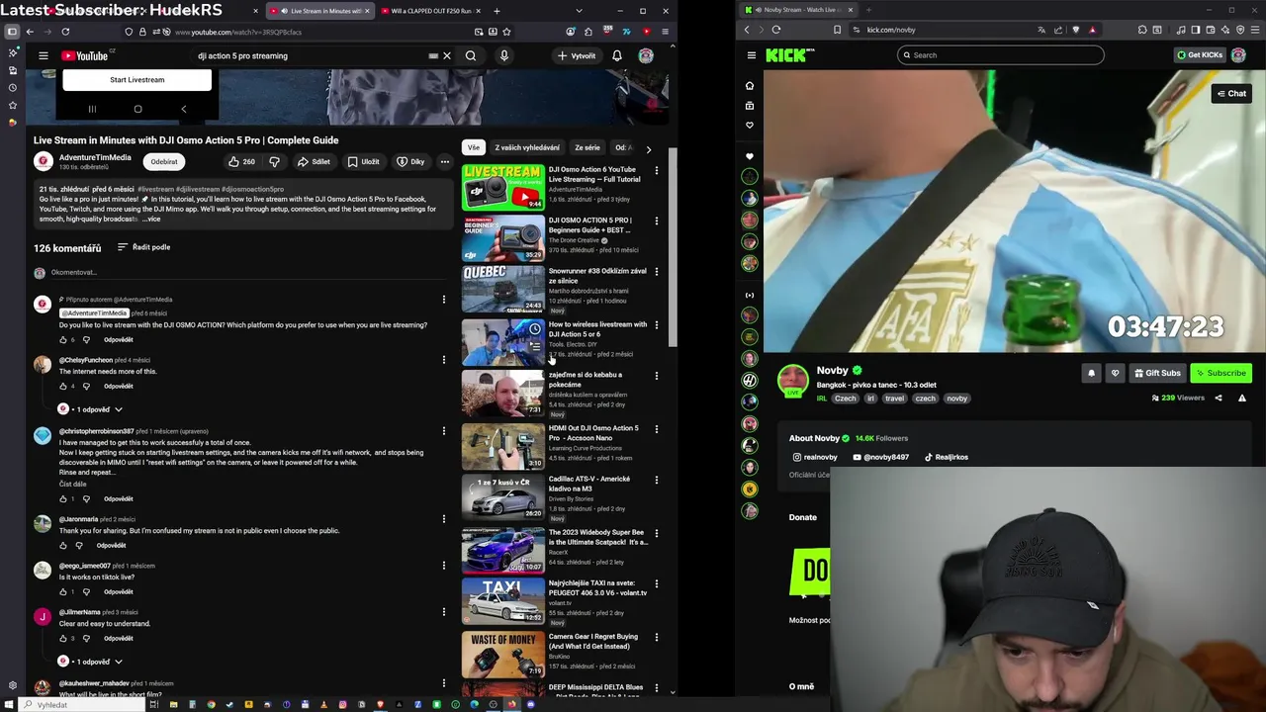
Task: Click Gift Subs button
Action: tap(1157, 373)
